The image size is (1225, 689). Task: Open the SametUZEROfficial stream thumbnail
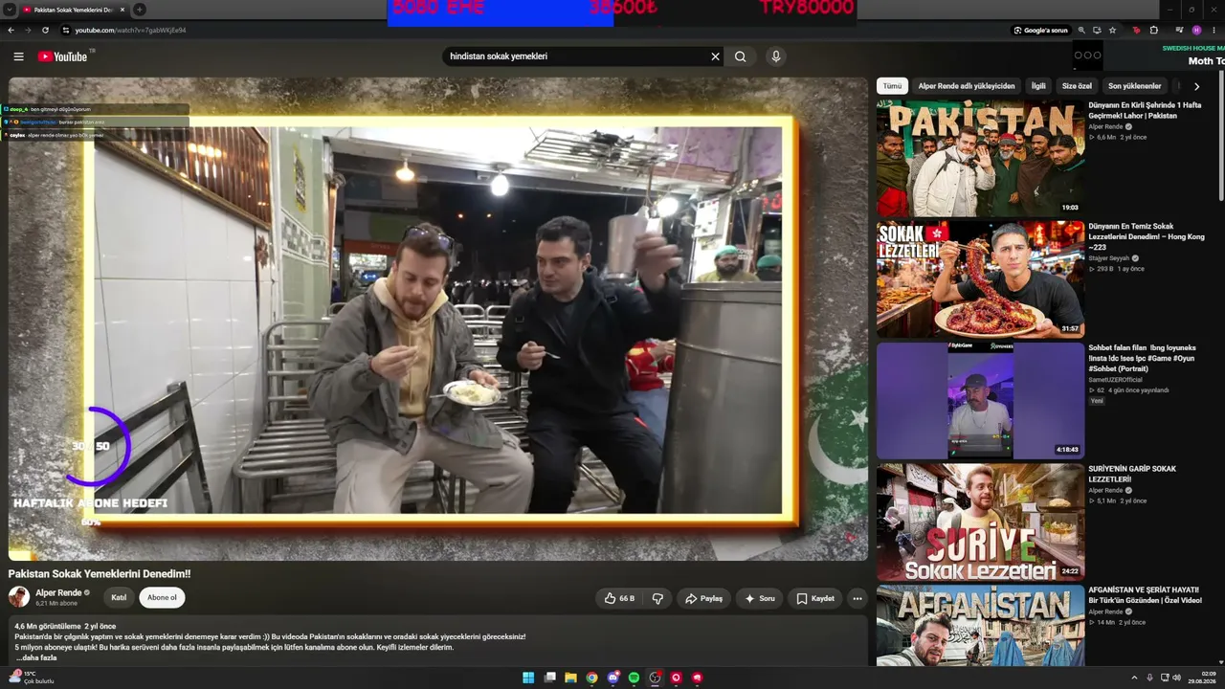point(980,401)
